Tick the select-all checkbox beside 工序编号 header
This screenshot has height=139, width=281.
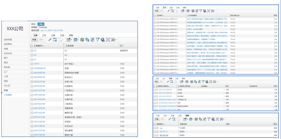[x=31, y=46]
